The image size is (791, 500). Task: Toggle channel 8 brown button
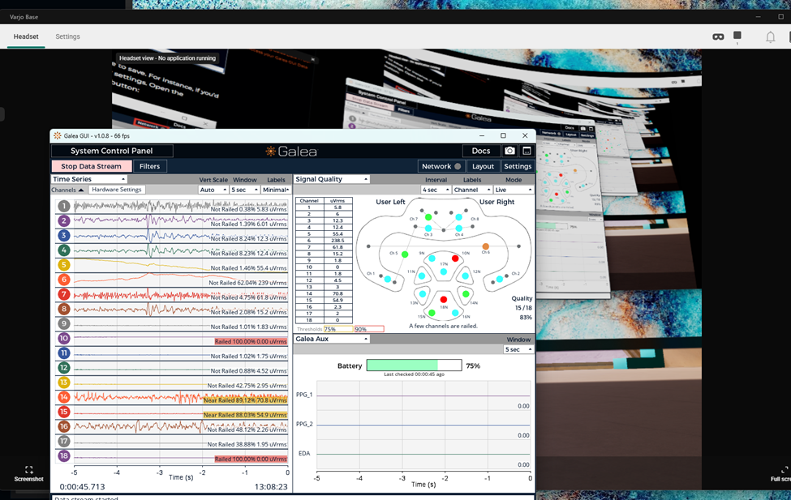pos(63,309)
